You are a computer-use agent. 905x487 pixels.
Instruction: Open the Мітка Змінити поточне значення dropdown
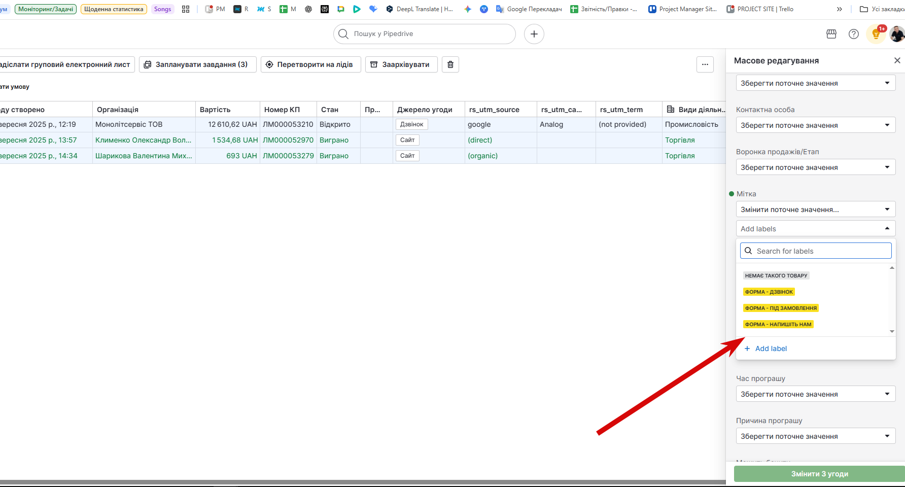816,210
